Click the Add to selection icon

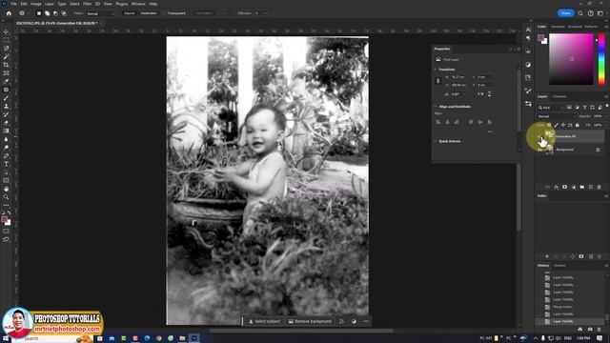pos(47,13)
